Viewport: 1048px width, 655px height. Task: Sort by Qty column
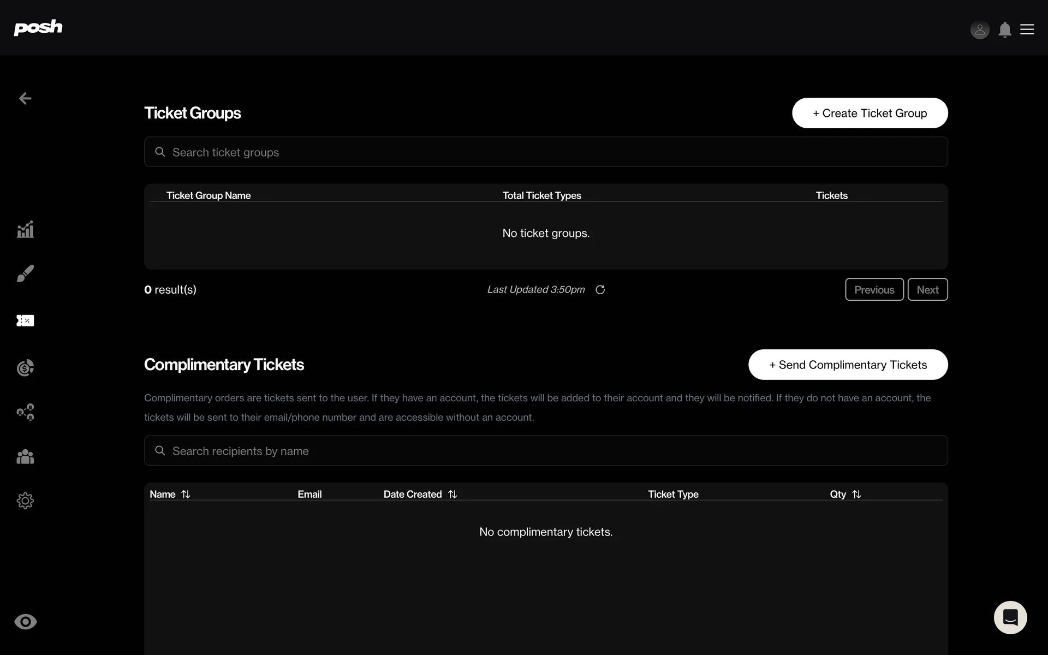point(856,494)
